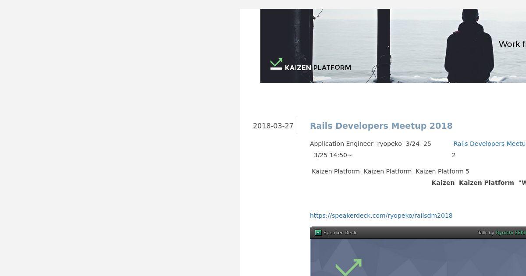Click the KAIZEN PLATFORM wordmark text
The image size is (526, 276).
[x=318, y=68]
